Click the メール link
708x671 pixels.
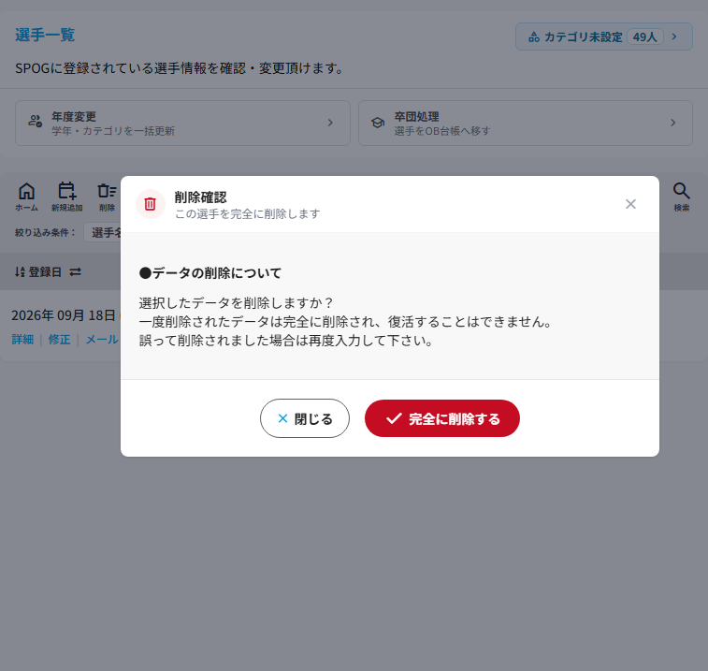pos(103,340)
